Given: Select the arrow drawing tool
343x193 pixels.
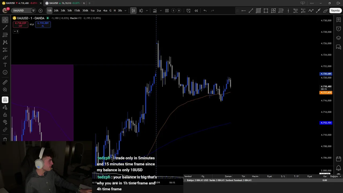Looking at the screenshot, I should (x=318, y=10).
